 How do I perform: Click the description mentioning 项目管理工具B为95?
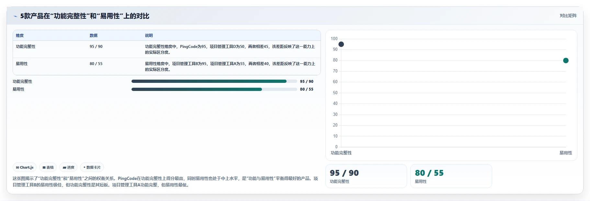[x=230, y=67]
